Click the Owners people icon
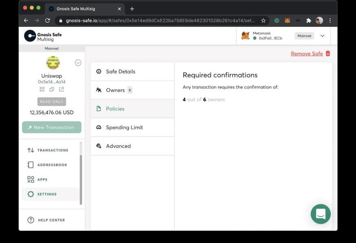This screenshot has height=243, width=356. [99, 90]
